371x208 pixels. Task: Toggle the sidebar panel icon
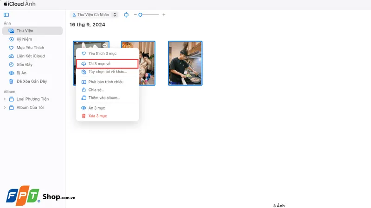[x=6, y=15]
